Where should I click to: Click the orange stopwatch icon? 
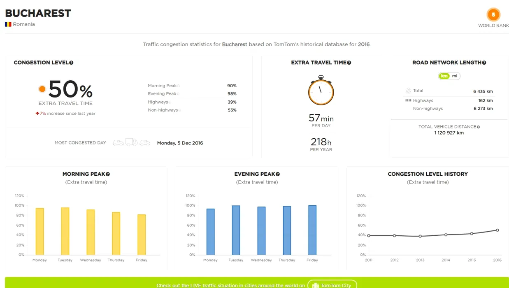click(321, 91)
